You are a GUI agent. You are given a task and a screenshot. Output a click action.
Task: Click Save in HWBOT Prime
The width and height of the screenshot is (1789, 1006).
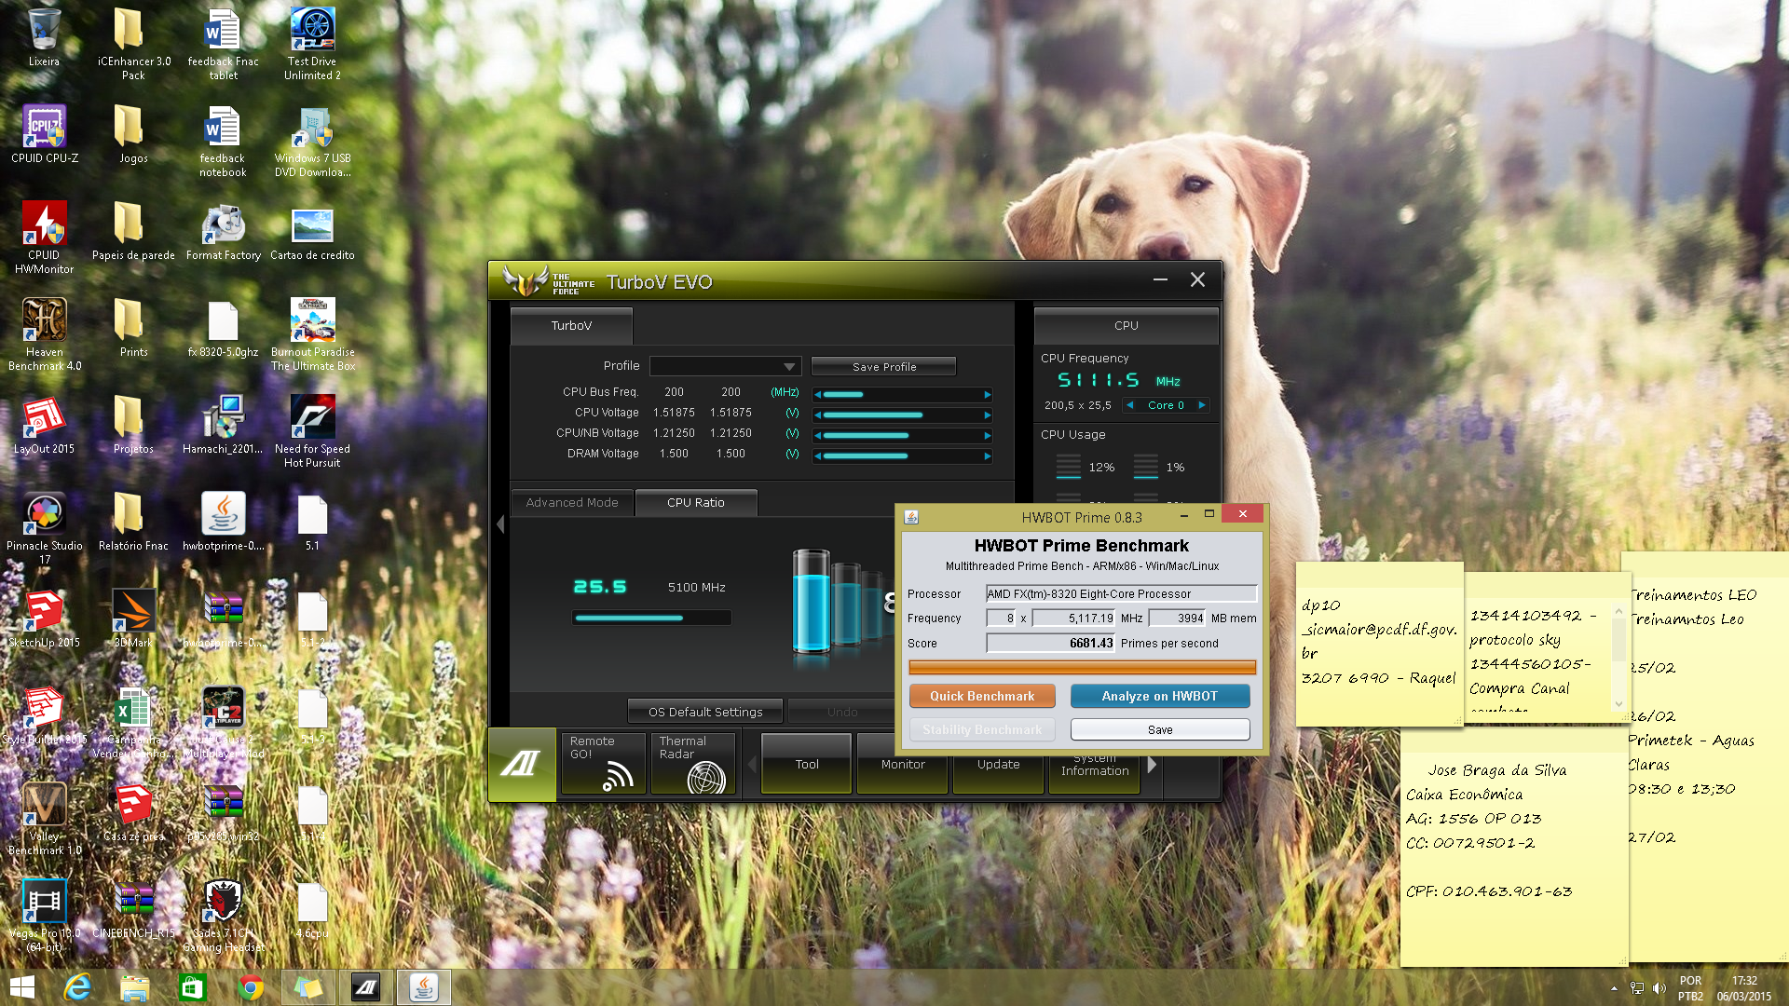[1160, 729]
